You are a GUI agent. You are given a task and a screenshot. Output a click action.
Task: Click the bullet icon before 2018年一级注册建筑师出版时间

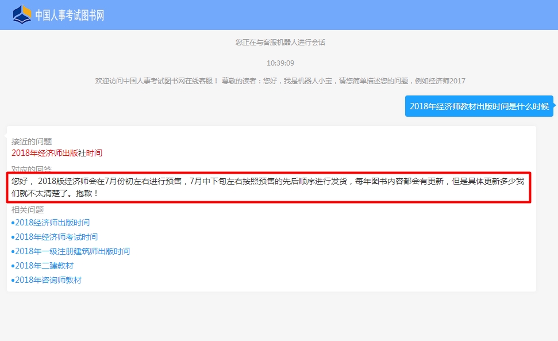point(11,251)
